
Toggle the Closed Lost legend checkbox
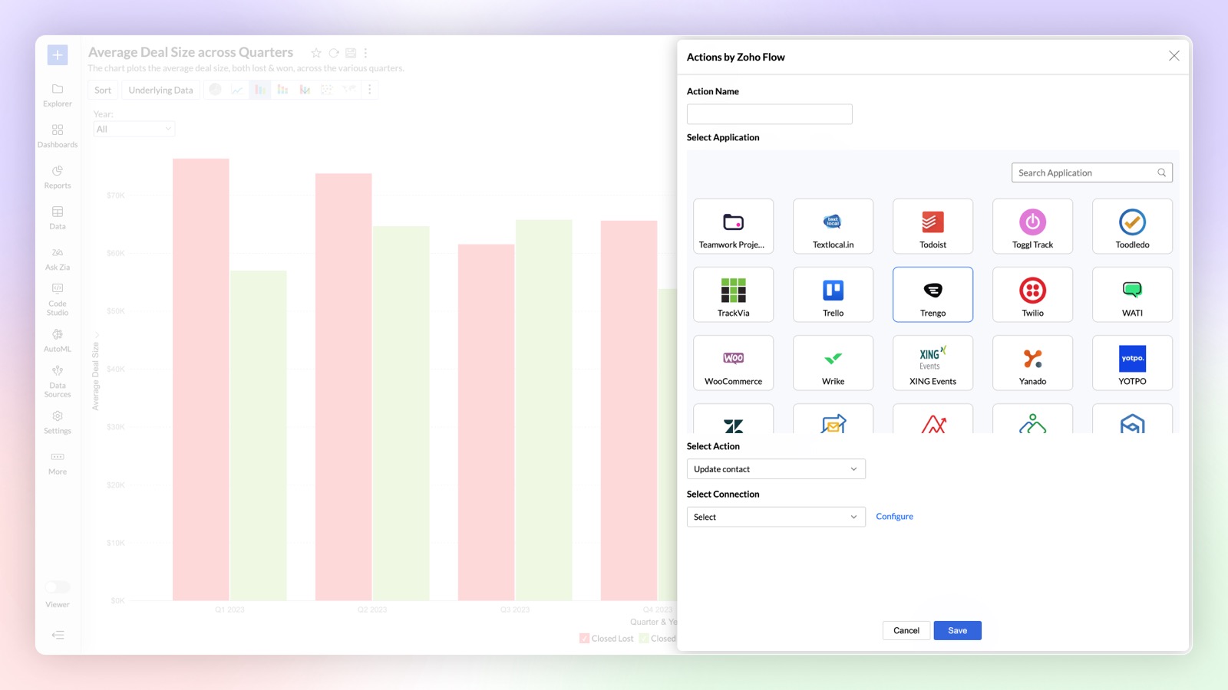coord(584,638)
